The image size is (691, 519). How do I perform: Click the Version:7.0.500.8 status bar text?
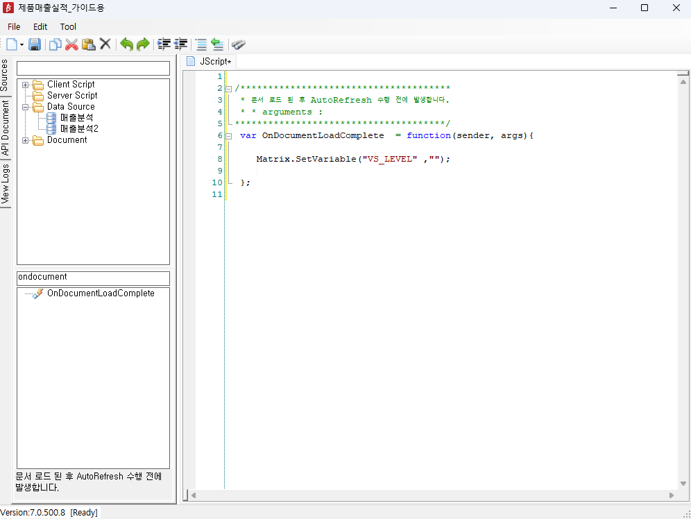[x=33, y=512]
